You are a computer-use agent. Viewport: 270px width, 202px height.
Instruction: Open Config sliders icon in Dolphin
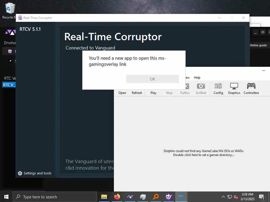(x=218, y=86)
